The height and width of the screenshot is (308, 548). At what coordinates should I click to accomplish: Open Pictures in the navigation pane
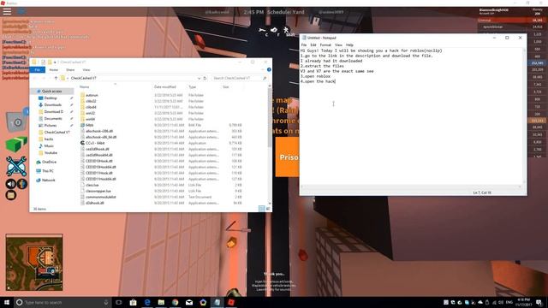tap(51, 126)
